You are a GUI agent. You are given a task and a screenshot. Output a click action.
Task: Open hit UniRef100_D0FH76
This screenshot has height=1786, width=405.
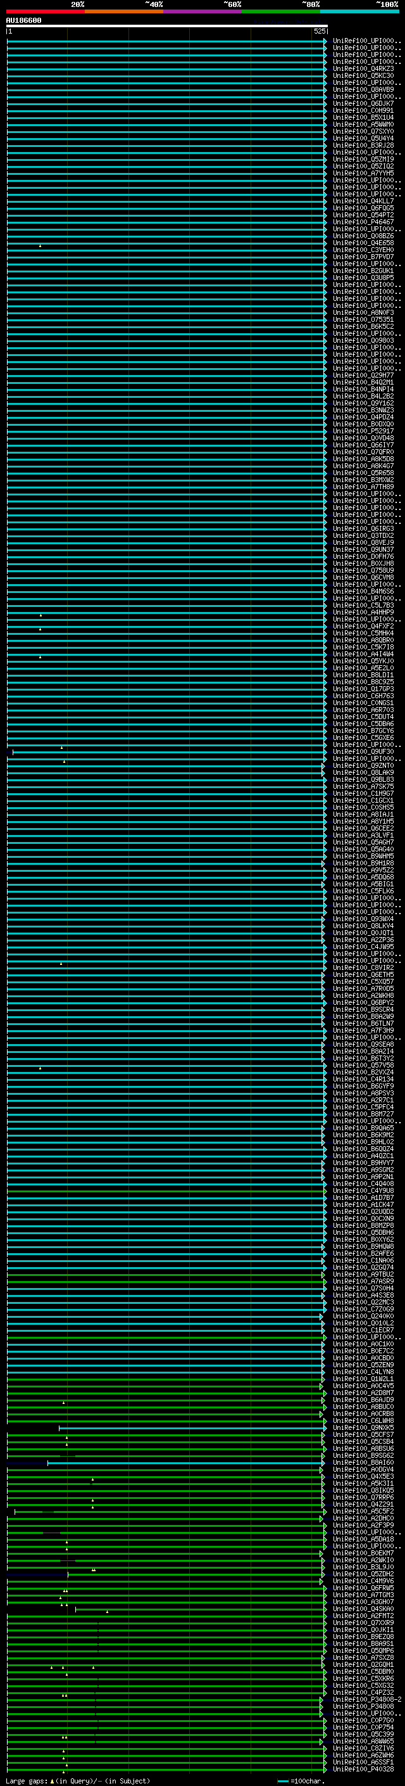pyautogui.click(x=363, y=556)
